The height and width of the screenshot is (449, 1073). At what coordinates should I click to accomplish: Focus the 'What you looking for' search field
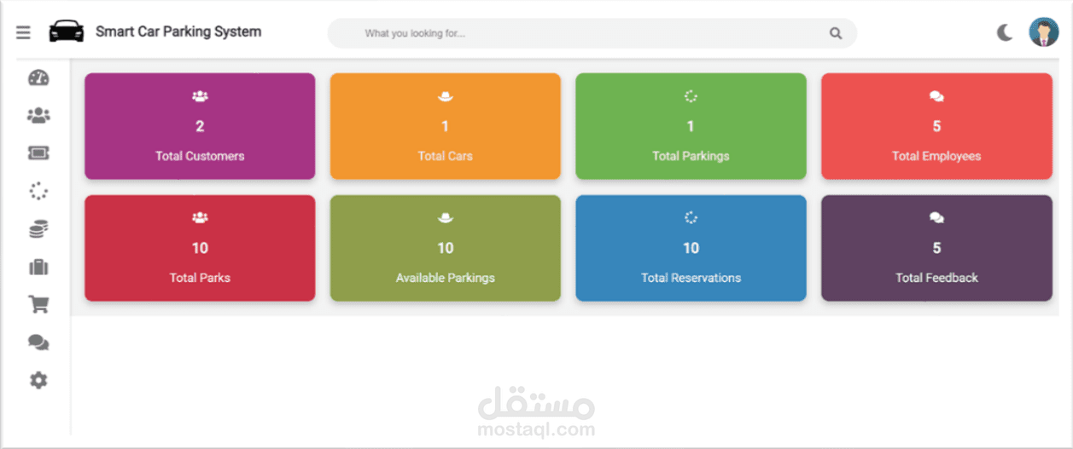(x=592, y=33)
